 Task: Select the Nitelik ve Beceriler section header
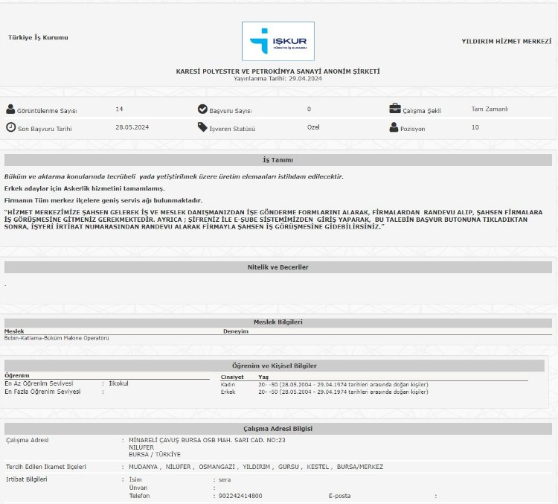[x=278, y=267]
